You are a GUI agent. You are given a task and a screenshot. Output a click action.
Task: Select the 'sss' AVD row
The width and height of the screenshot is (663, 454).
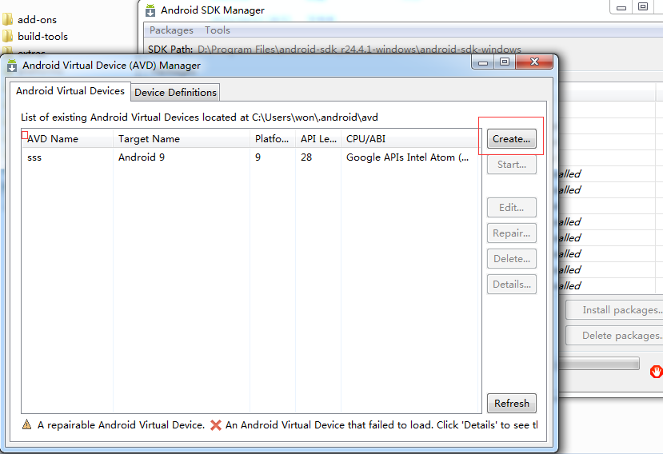click(x=251, y=157)
